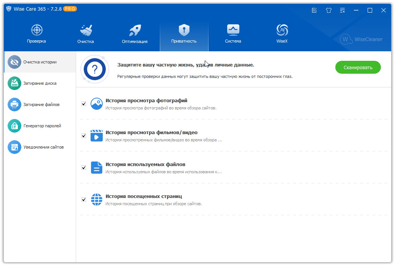Switch to the Проверка tab label
The image size is (395, 266).
pyautogui.click(x=37, y=41)
